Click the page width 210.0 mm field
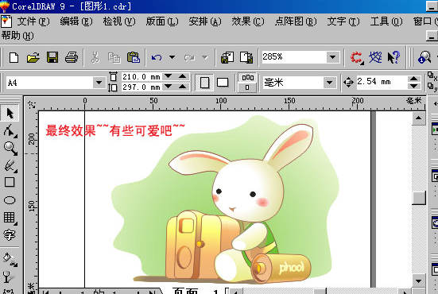Image resolution: width=438 pixels, height=294 pixels. coord(141,76)
